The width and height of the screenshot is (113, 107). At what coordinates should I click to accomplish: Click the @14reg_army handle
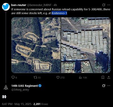click(20, 90)
